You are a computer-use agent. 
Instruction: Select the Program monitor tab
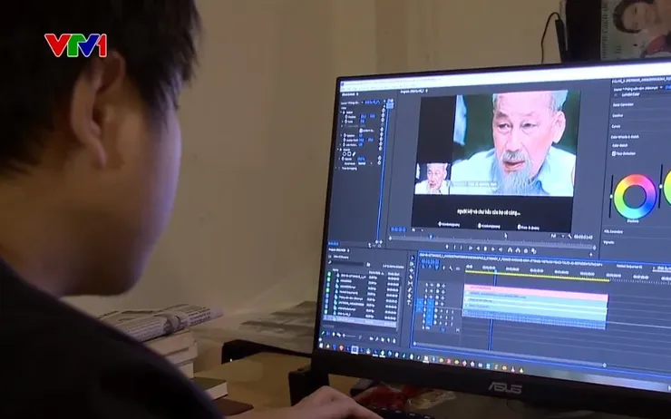click(413, 91)
